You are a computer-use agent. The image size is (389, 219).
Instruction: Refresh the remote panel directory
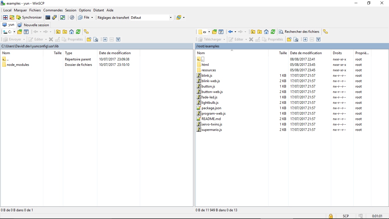[273, 32]
